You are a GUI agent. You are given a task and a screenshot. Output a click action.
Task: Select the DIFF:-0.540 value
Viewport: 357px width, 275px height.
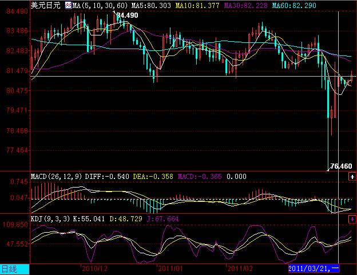tap(107, 177)
